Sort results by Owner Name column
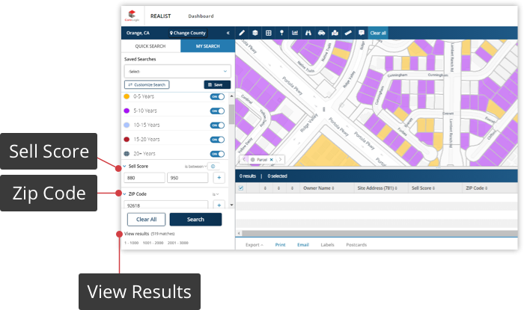This screenshot has height=310, width=524. point(318,188)
